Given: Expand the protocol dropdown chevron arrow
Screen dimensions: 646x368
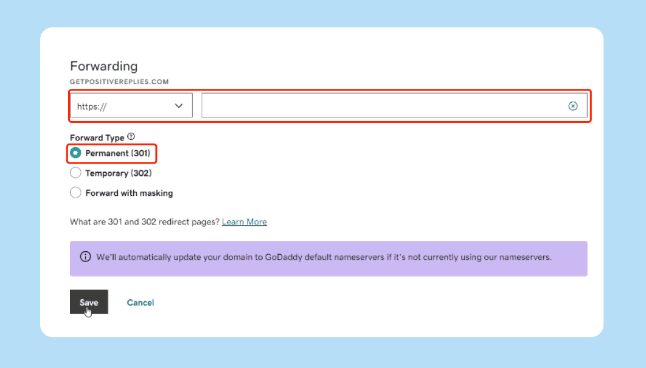Looking at the screenshot, I should pyautogui.click(x=179, y=106).
